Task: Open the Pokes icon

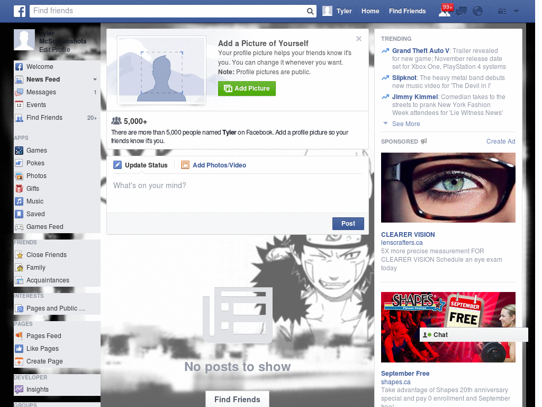Action: (19, 163)
